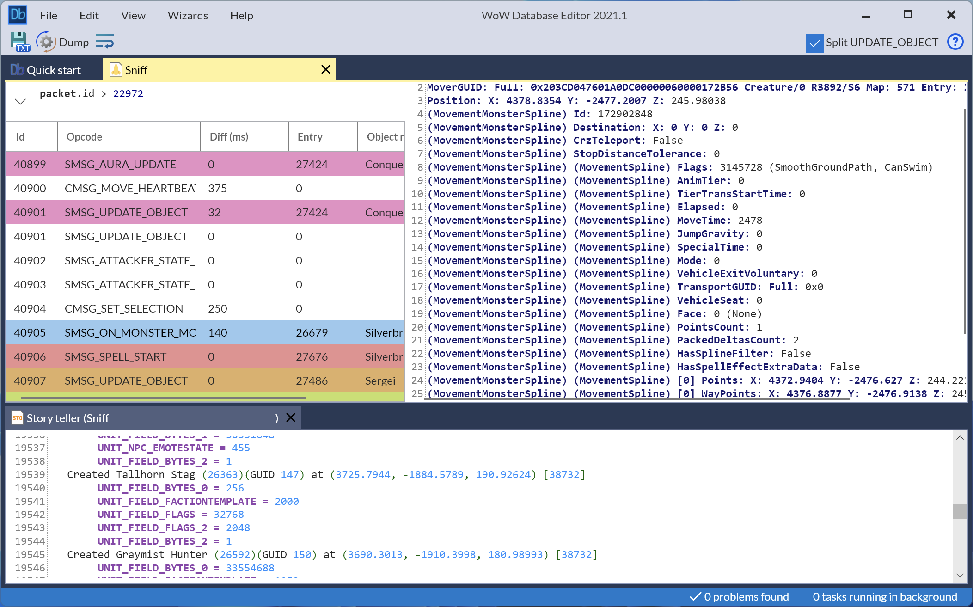973x607 pixels.
Task: Uncheck the Split UPDATE_OBJECT checkbox
Action: coord(814,43)
